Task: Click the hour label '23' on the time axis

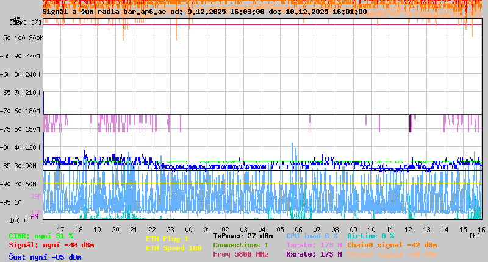Action: [171, 230]
